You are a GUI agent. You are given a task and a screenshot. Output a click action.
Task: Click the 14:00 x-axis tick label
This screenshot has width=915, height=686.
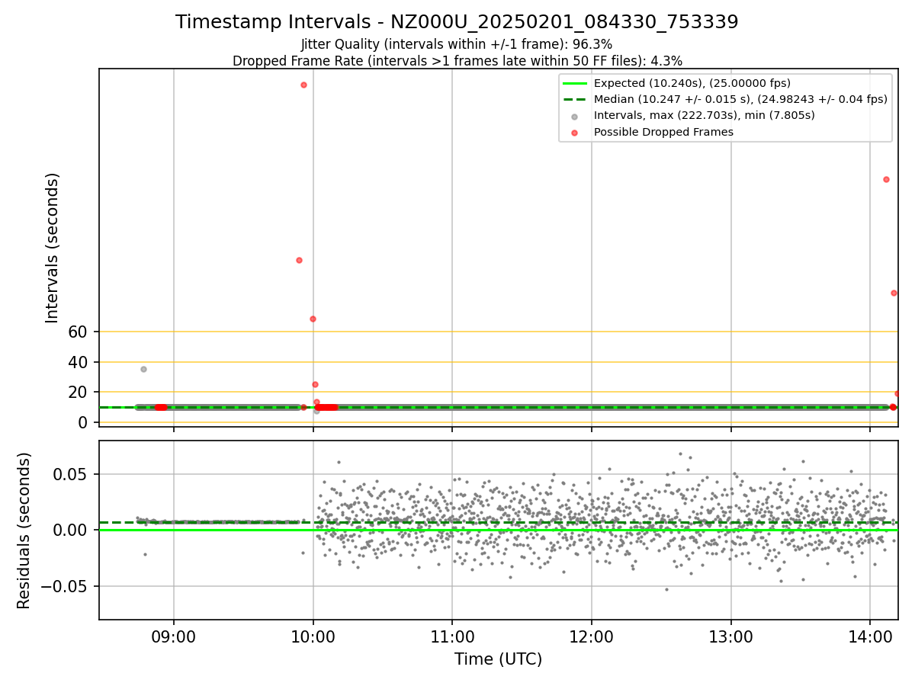pos(870,636)
